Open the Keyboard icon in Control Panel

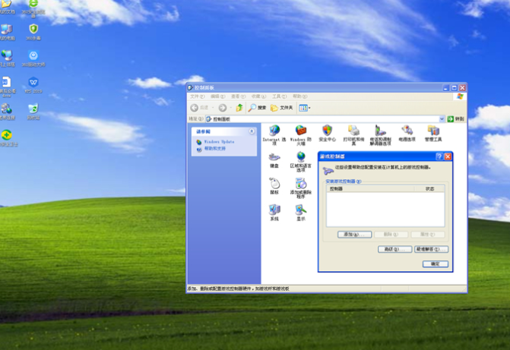(274, 160)
